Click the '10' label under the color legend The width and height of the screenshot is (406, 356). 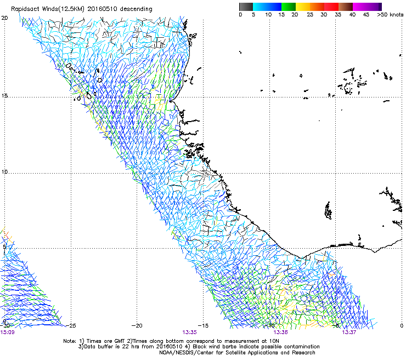click(268, 15)
